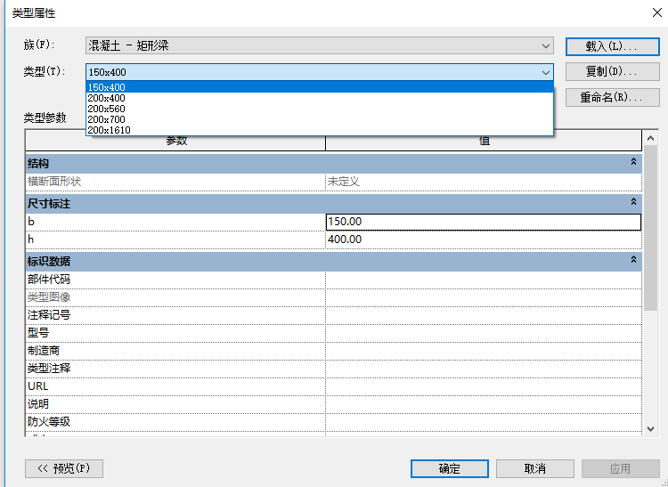Click the vertical scrollbar thumb
668x487 pixels.
tap(650, 228)
